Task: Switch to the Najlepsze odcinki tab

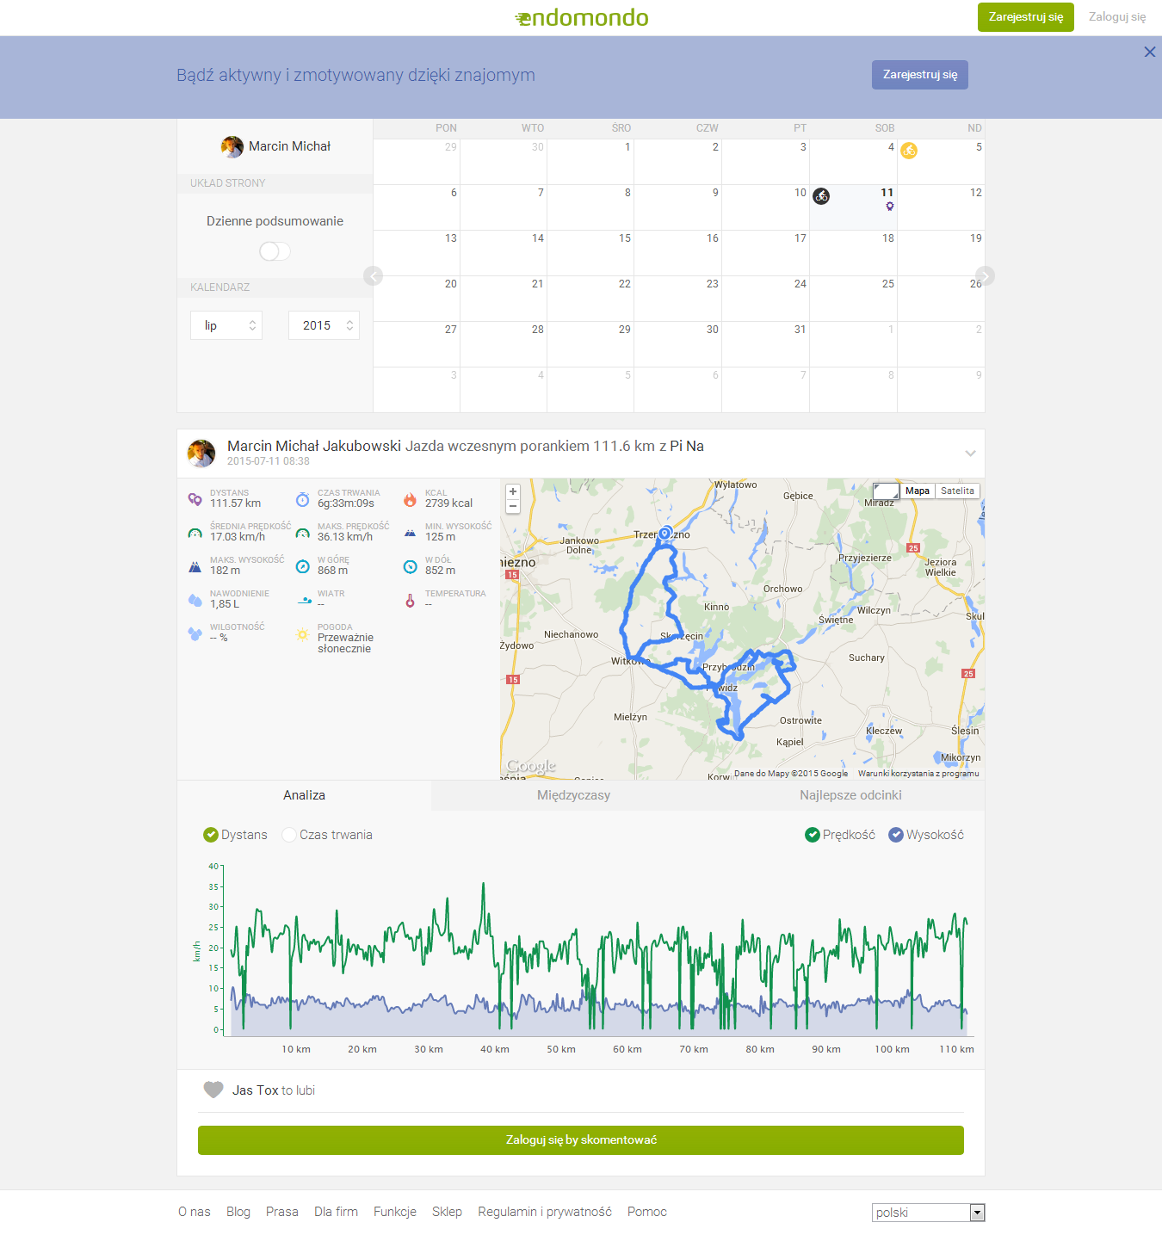Action: [850, 795]
